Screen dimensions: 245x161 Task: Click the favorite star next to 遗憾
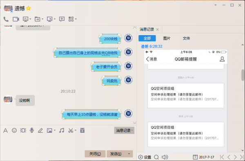tap(29, 8)
